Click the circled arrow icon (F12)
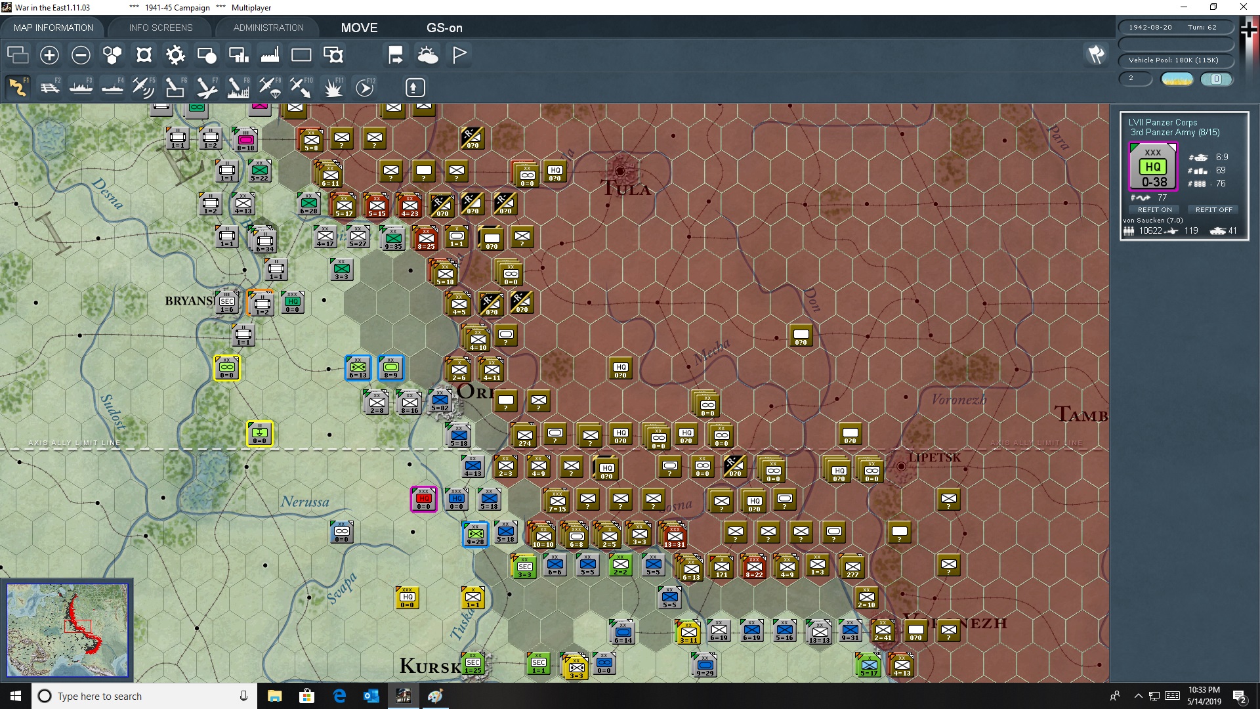Viewport: 1260px width, 709px height. pyautogui.click(x=365, y=87)
